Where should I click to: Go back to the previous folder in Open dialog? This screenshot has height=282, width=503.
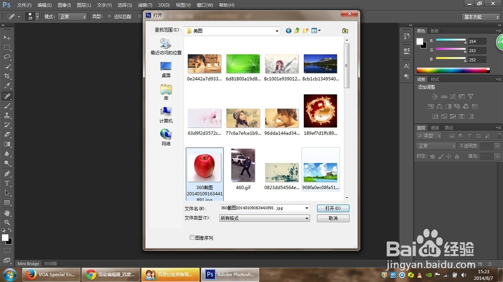point(288,31)
